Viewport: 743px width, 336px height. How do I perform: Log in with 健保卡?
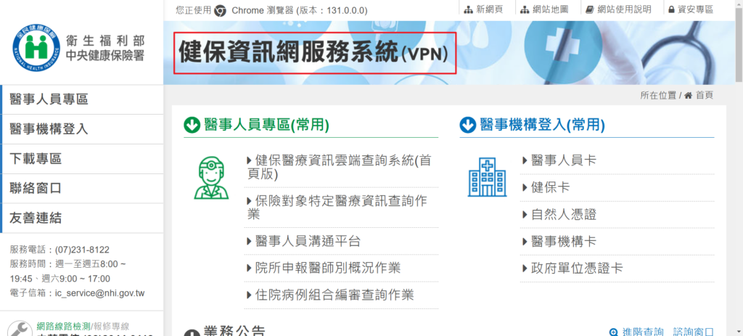pos(546,187)
